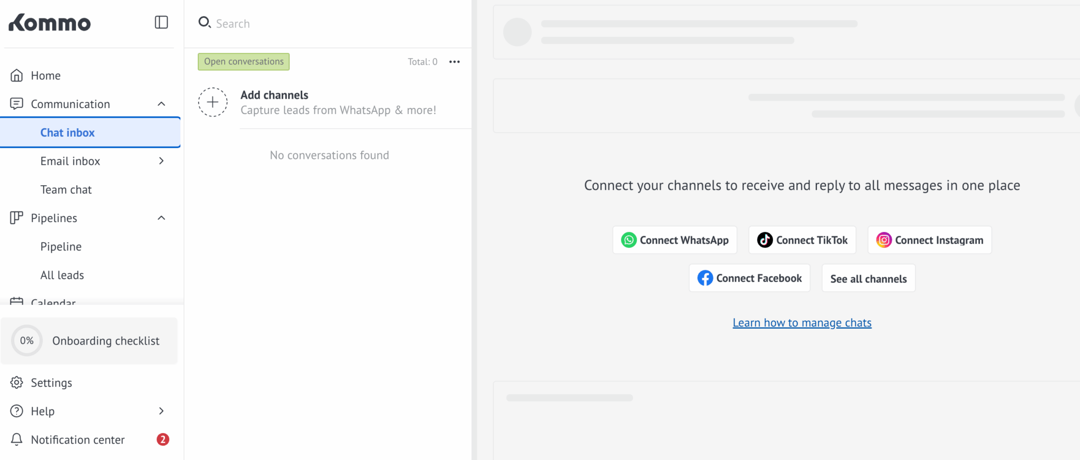
Task: Expand the Help submenu arrow
Action: tap(161, 411)
